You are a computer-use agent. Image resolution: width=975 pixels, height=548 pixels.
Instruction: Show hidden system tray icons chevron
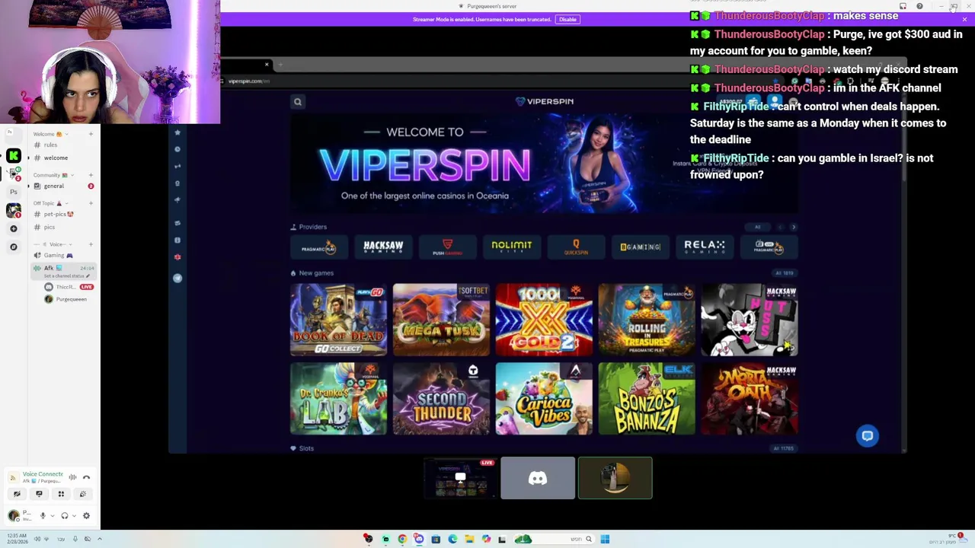tap(99, 539)
